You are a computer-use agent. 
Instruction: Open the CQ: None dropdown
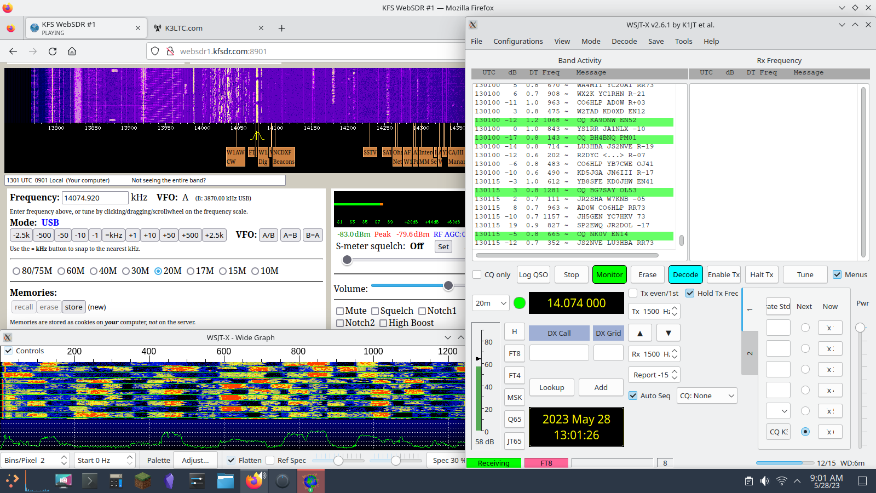pos(707,395)
